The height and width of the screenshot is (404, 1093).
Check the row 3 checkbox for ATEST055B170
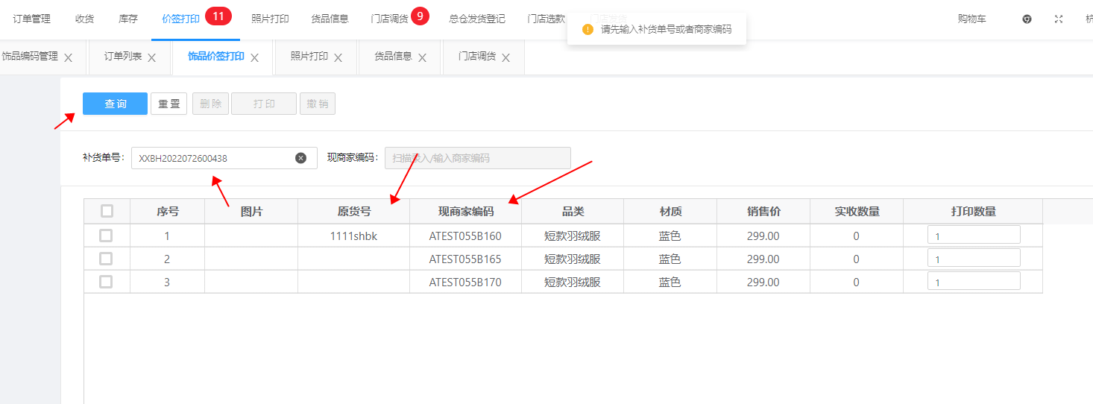click(106, 282)
